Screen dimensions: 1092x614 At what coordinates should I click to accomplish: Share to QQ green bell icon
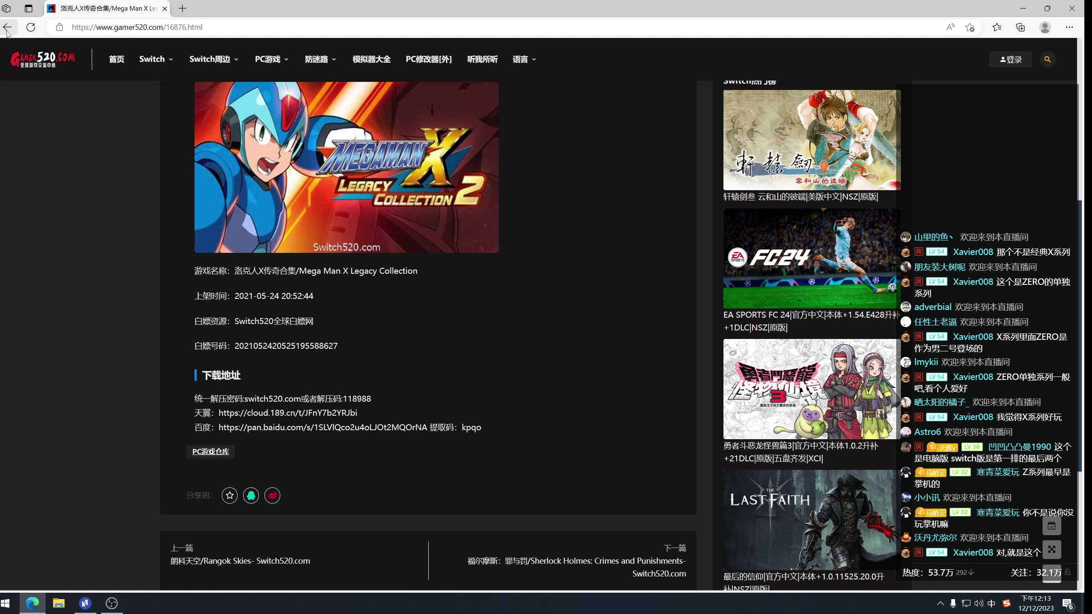coord(251,495)
